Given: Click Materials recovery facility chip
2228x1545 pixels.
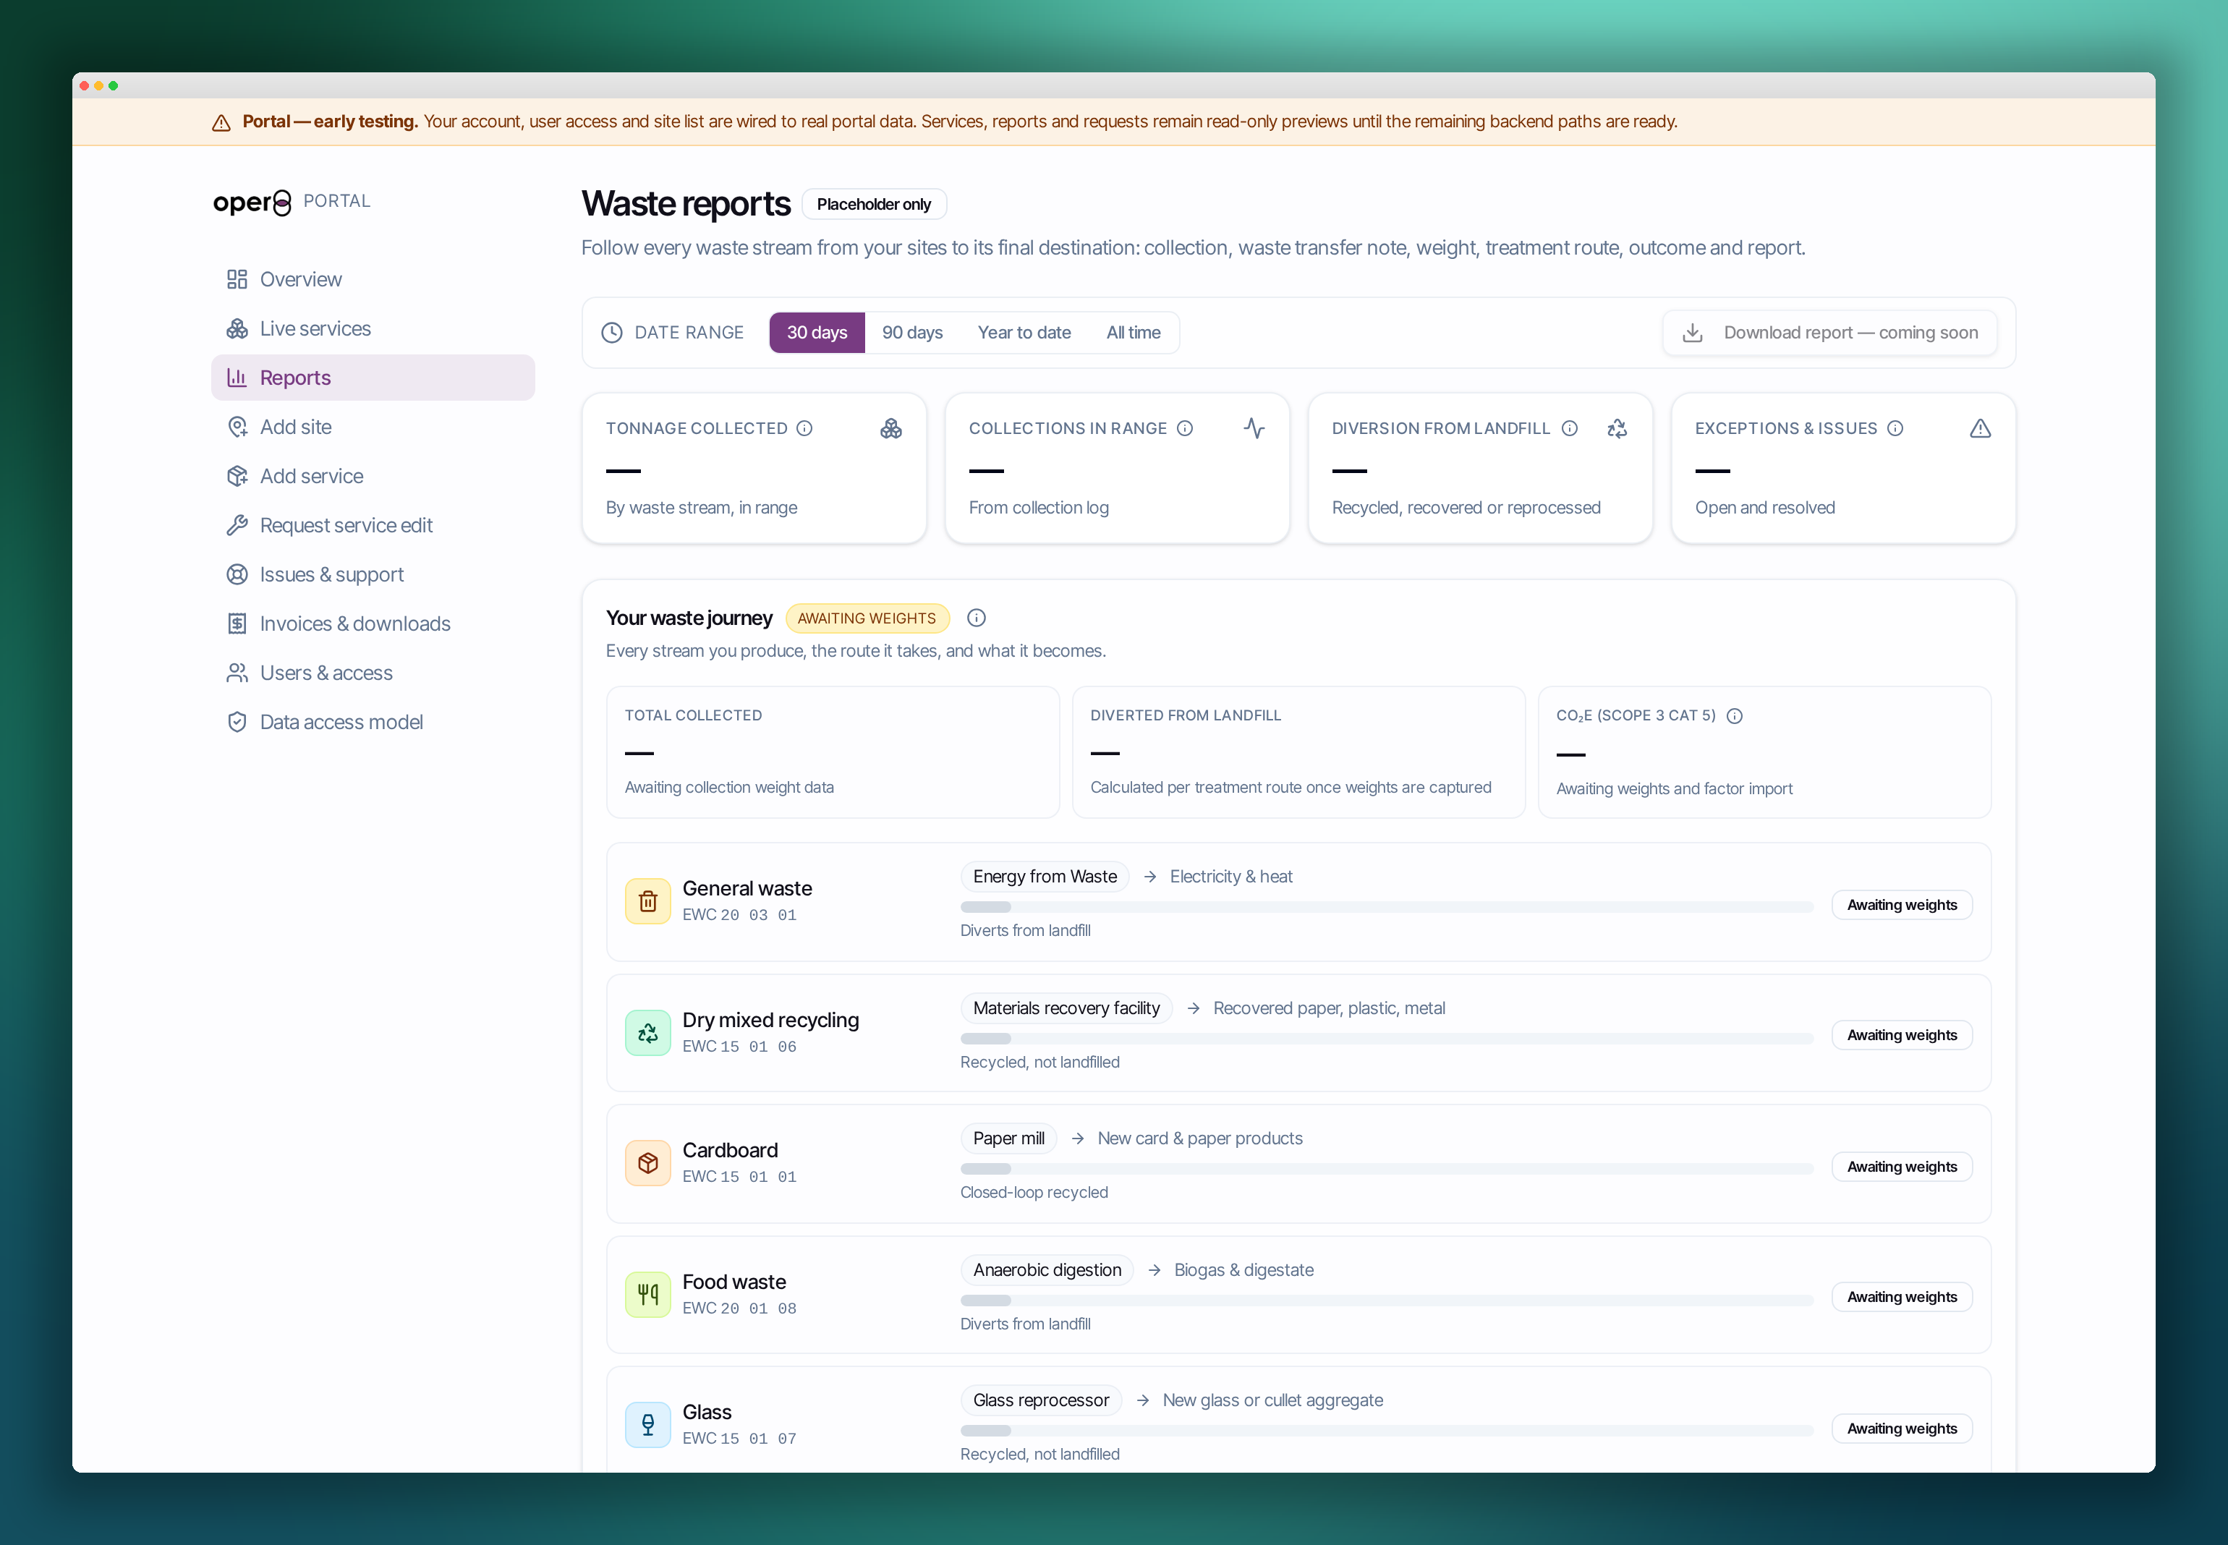Looking at the screenshot, I should click(x=1066, y=1009).
